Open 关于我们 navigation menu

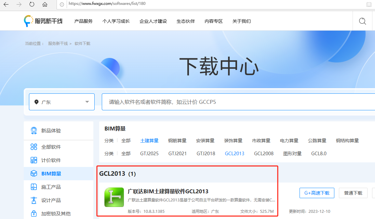click(242, 21)
